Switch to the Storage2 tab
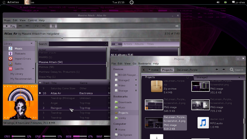Image resolution: width=247 pixels, height=139 pixels. pyautogui.click(x=202, y=77)
